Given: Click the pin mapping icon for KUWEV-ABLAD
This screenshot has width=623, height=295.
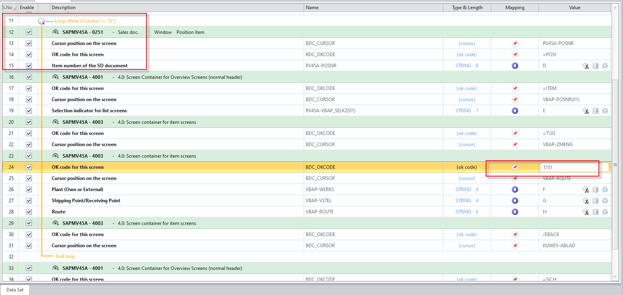Looking at the screenshot, I should (x=515, y=246).
